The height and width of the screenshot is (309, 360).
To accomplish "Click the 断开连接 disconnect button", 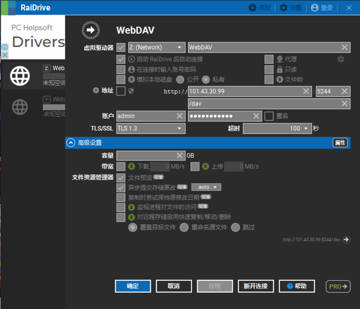I will [256, 286].
